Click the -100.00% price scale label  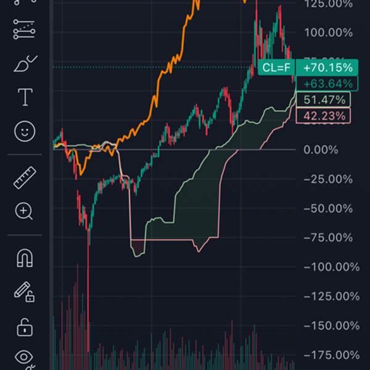pos(331,267)
